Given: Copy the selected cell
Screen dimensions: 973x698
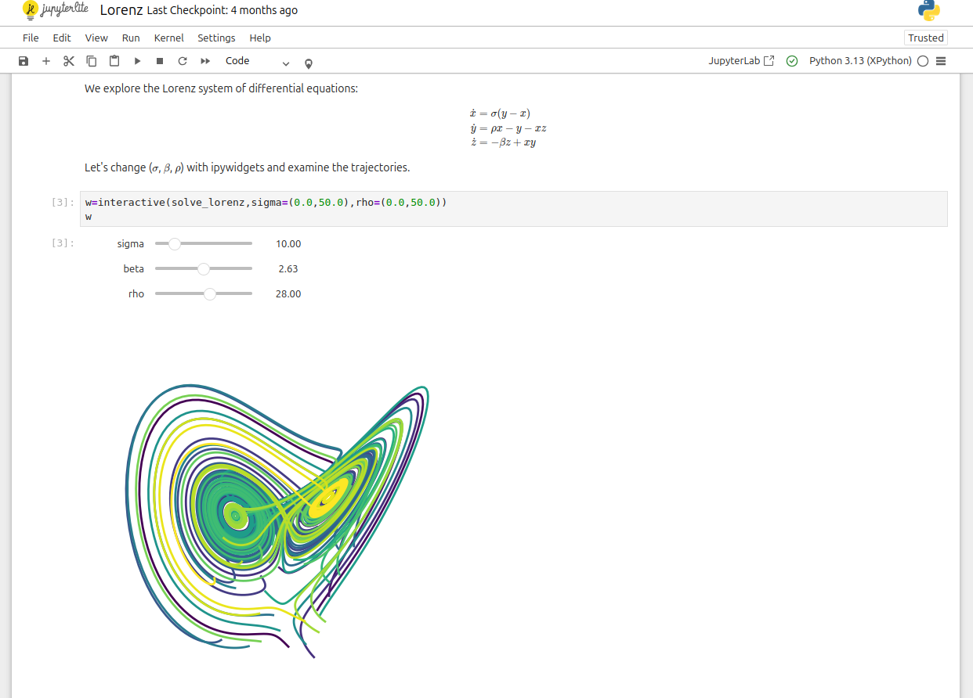Looking at the screenshot, I should tap(92, 61).
